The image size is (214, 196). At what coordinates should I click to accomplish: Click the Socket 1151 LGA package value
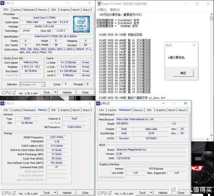[44, 26]
